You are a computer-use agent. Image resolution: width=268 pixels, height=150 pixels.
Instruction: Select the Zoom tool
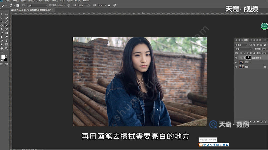pos(6,48)
